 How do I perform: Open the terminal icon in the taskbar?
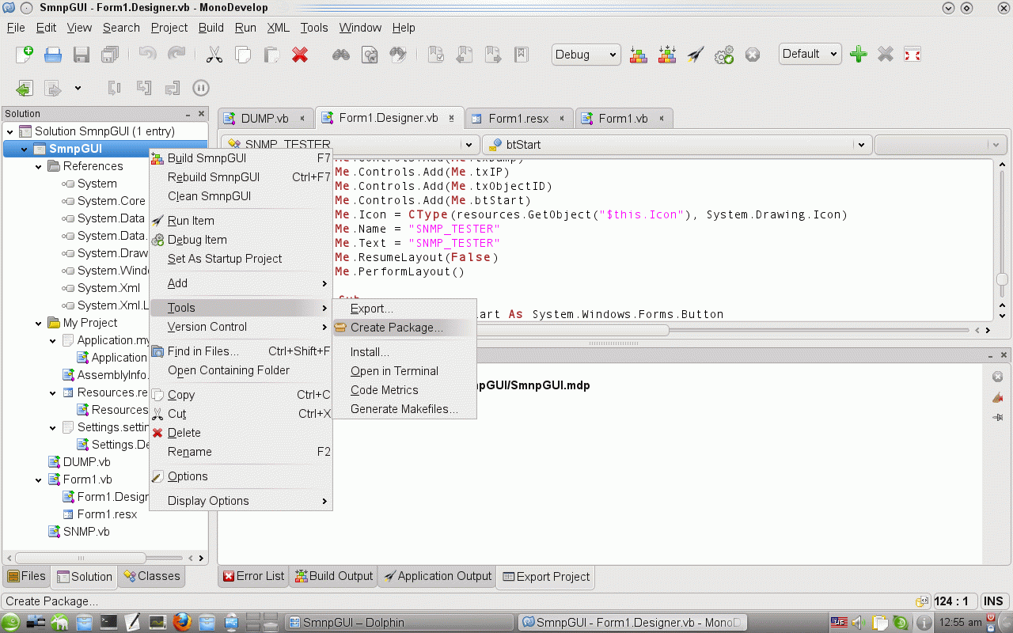click(x=109, y=622)
